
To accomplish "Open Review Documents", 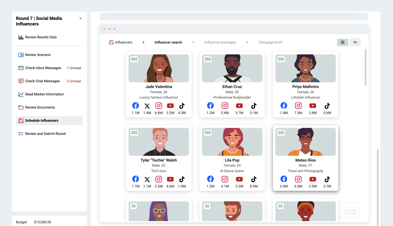I will (x=49, y=107).
